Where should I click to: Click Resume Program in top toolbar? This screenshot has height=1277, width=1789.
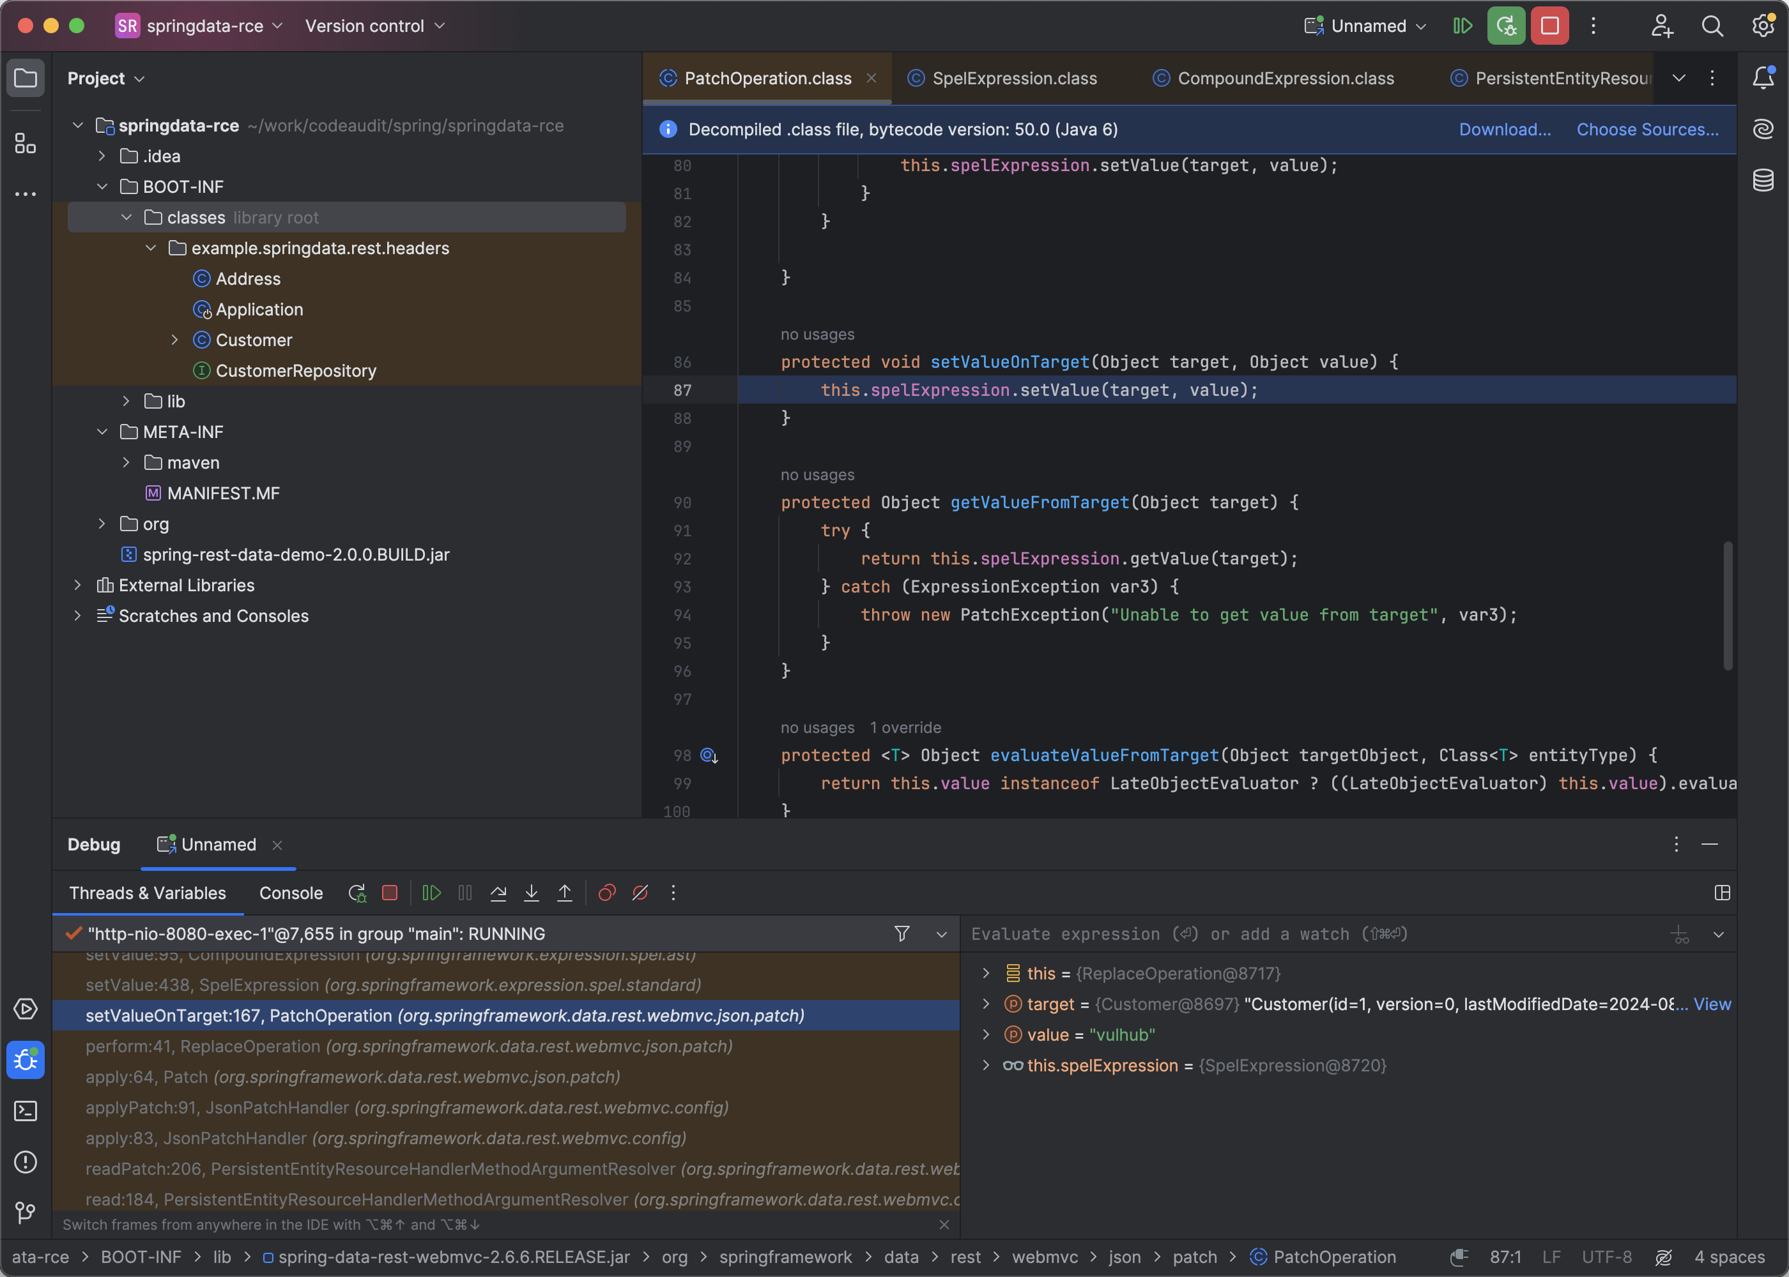tap(1463, 26)
